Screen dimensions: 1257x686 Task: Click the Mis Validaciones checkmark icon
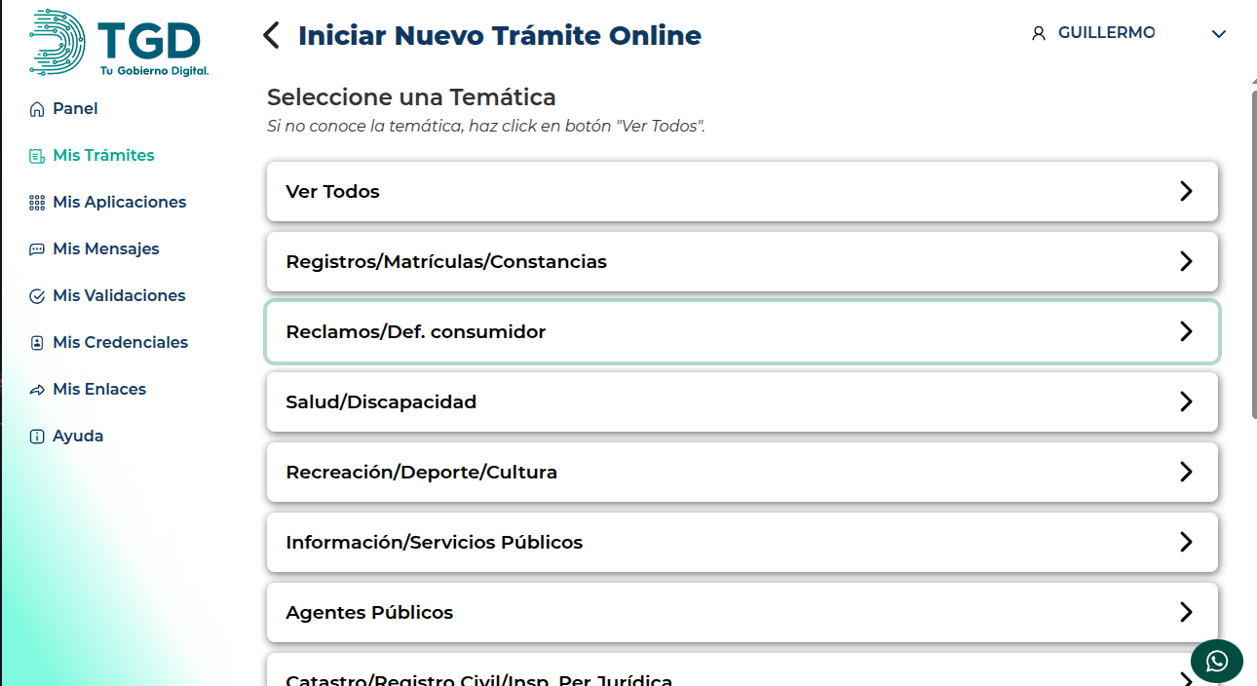37,296
